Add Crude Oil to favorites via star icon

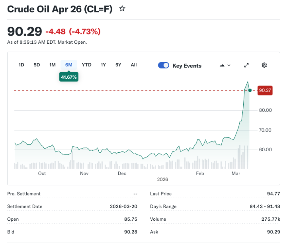click(122, 9)
